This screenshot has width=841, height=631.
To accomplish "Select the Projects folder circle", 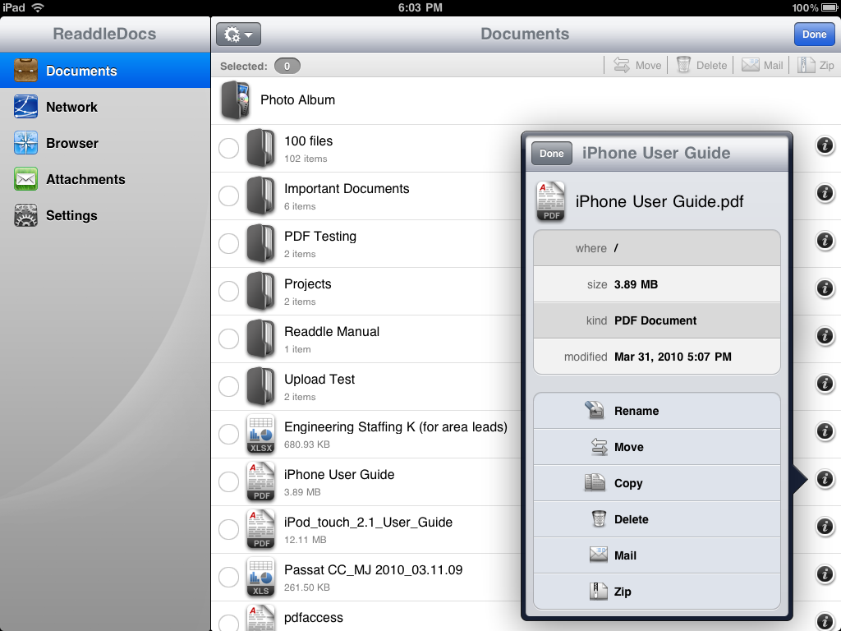I will (228, 291).
